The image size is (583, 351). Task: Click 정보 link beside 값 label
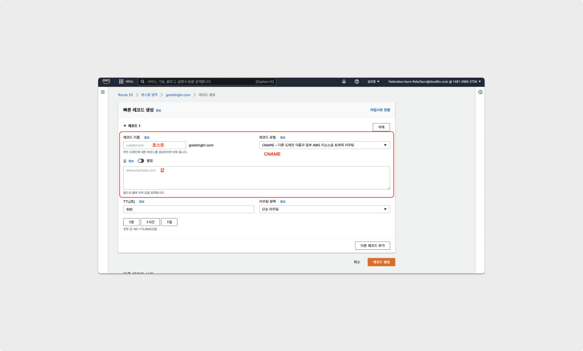point(131,161)
